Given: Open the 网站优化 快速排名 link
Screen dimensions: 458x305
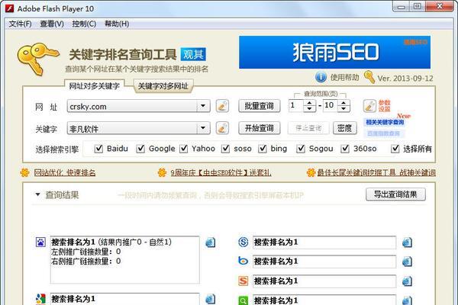Looking at the screenshot, I should pyautogui.click(x=65, y=172).
